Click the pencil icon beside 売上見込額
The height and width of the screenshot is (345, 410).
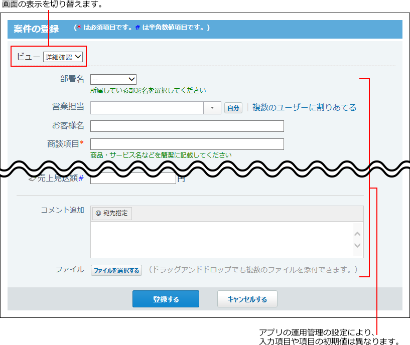click(x=33, y=179)
